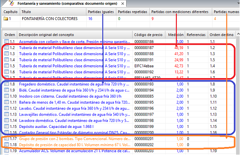Click the measurement value 24,99

[179, 60]
